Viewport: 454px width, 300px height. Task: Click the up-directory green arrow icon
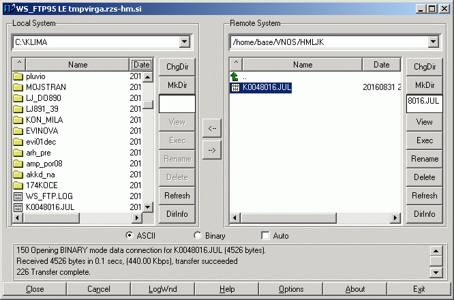click(235, 77)
